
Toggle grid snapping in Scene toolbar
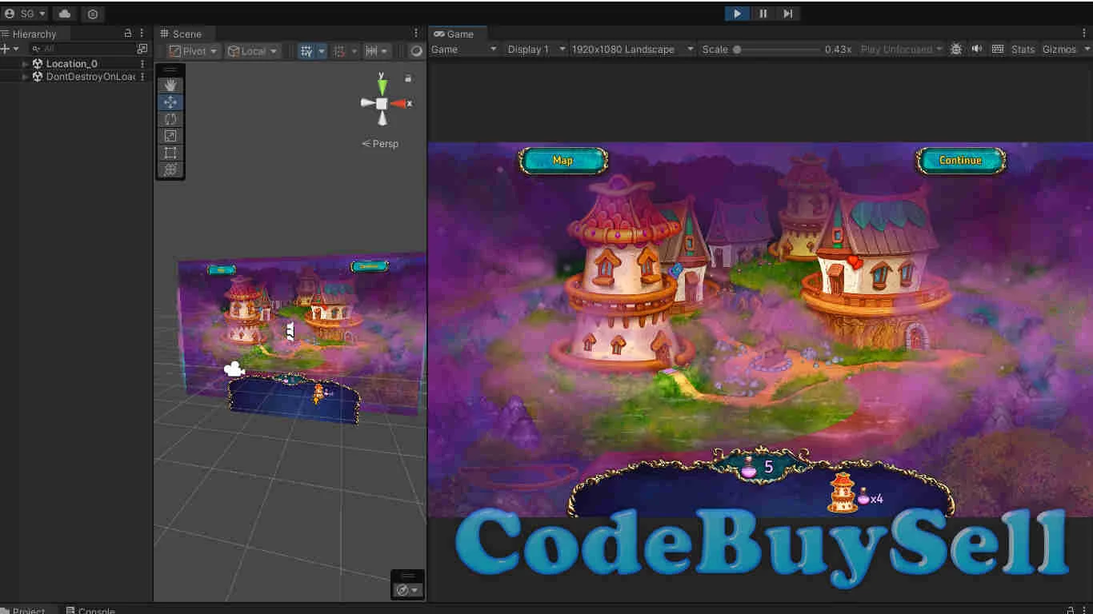pyautogui.click(x=339, y=50)
